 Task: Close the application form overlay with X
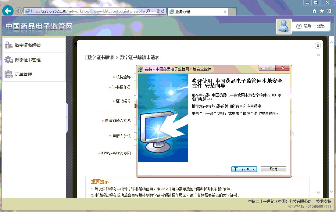[x=318, y=46]
